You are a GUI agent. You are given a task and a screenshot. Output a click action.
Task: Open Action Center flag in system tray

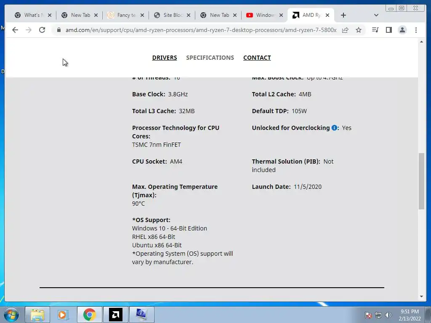coord(368,315)
